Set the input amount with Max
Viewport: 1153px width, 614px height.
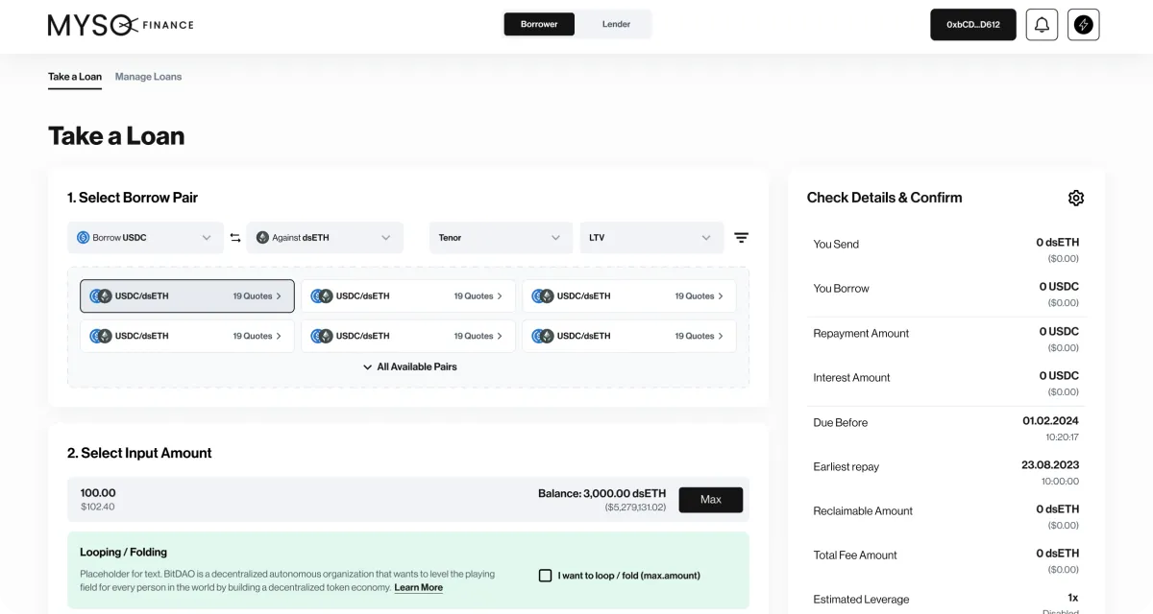(x=711, y=500)
